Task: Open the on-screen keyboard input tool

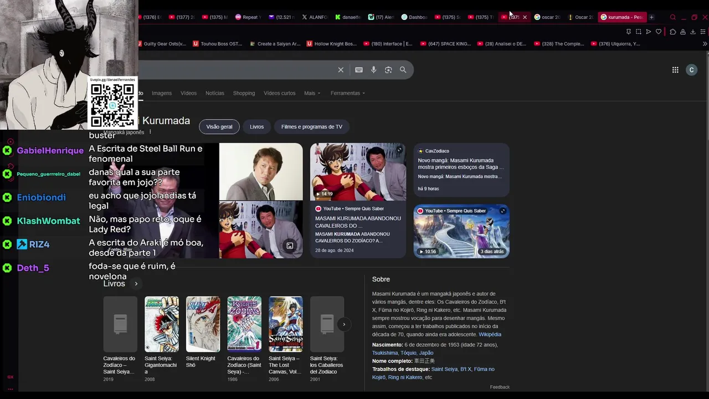Action: [x=359, y=70]
